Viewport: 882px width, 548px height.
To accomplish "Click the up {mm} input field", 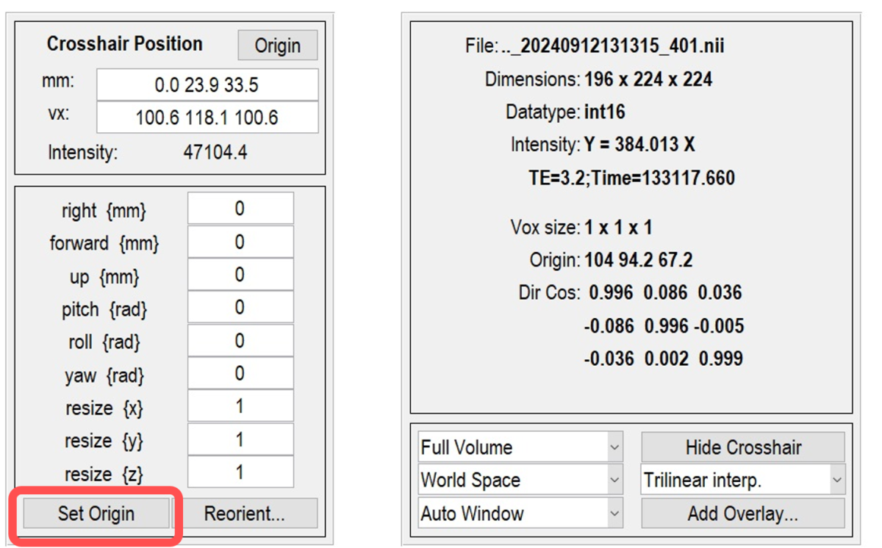I will coord(240,275).
